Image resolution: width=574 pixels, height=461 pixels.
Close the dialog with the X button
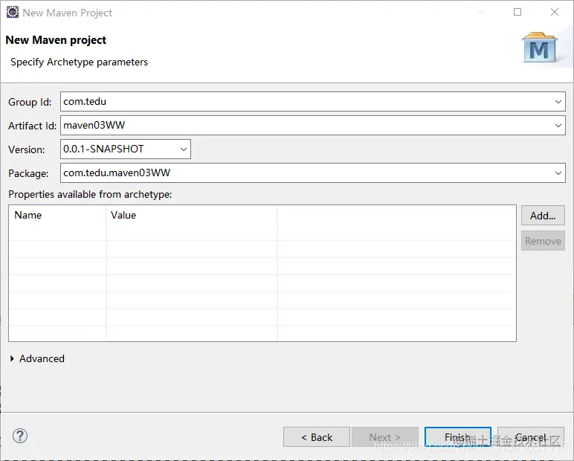[x=555, y=12]
